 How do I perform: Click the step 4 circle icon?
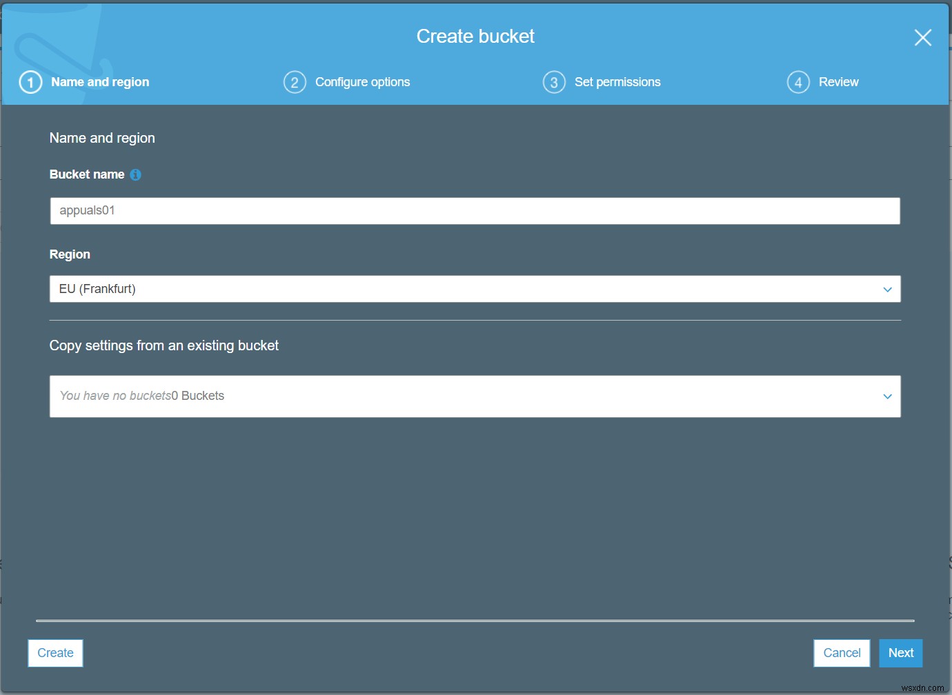pyautogui.click(x=798, y=81)
